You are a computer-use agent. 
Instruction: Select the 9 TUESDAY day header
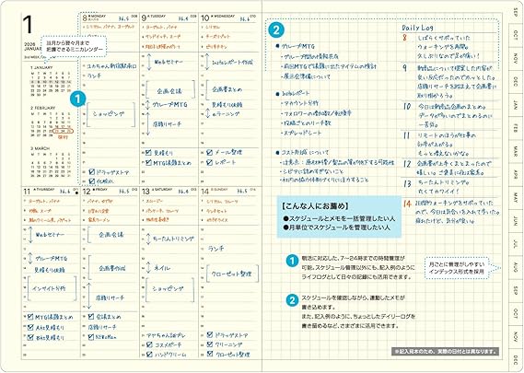[x=169, y=17]
